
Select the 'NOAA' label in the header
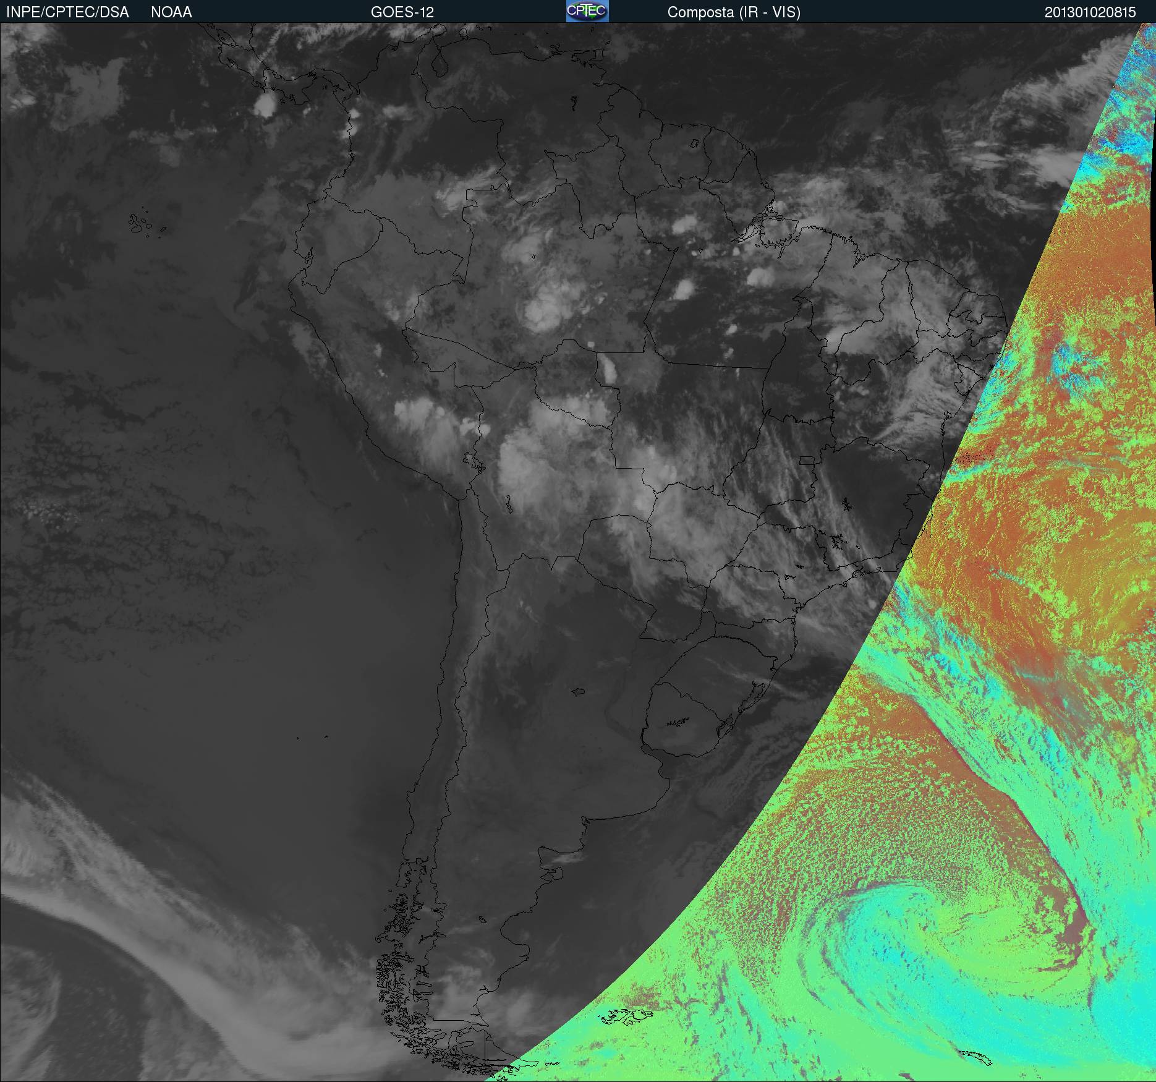pos(171,12)
